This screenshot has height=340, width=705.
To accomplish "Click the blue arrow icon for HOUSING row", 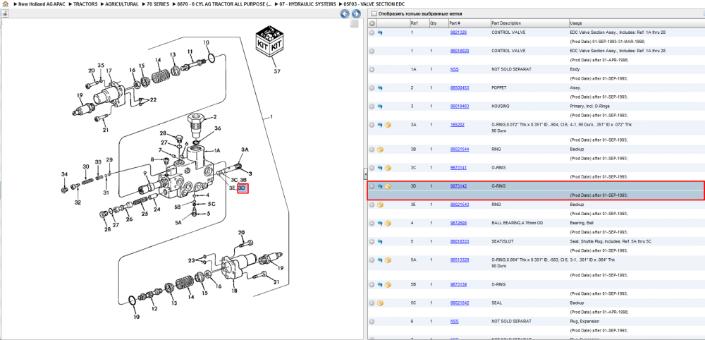I will 380,106.
